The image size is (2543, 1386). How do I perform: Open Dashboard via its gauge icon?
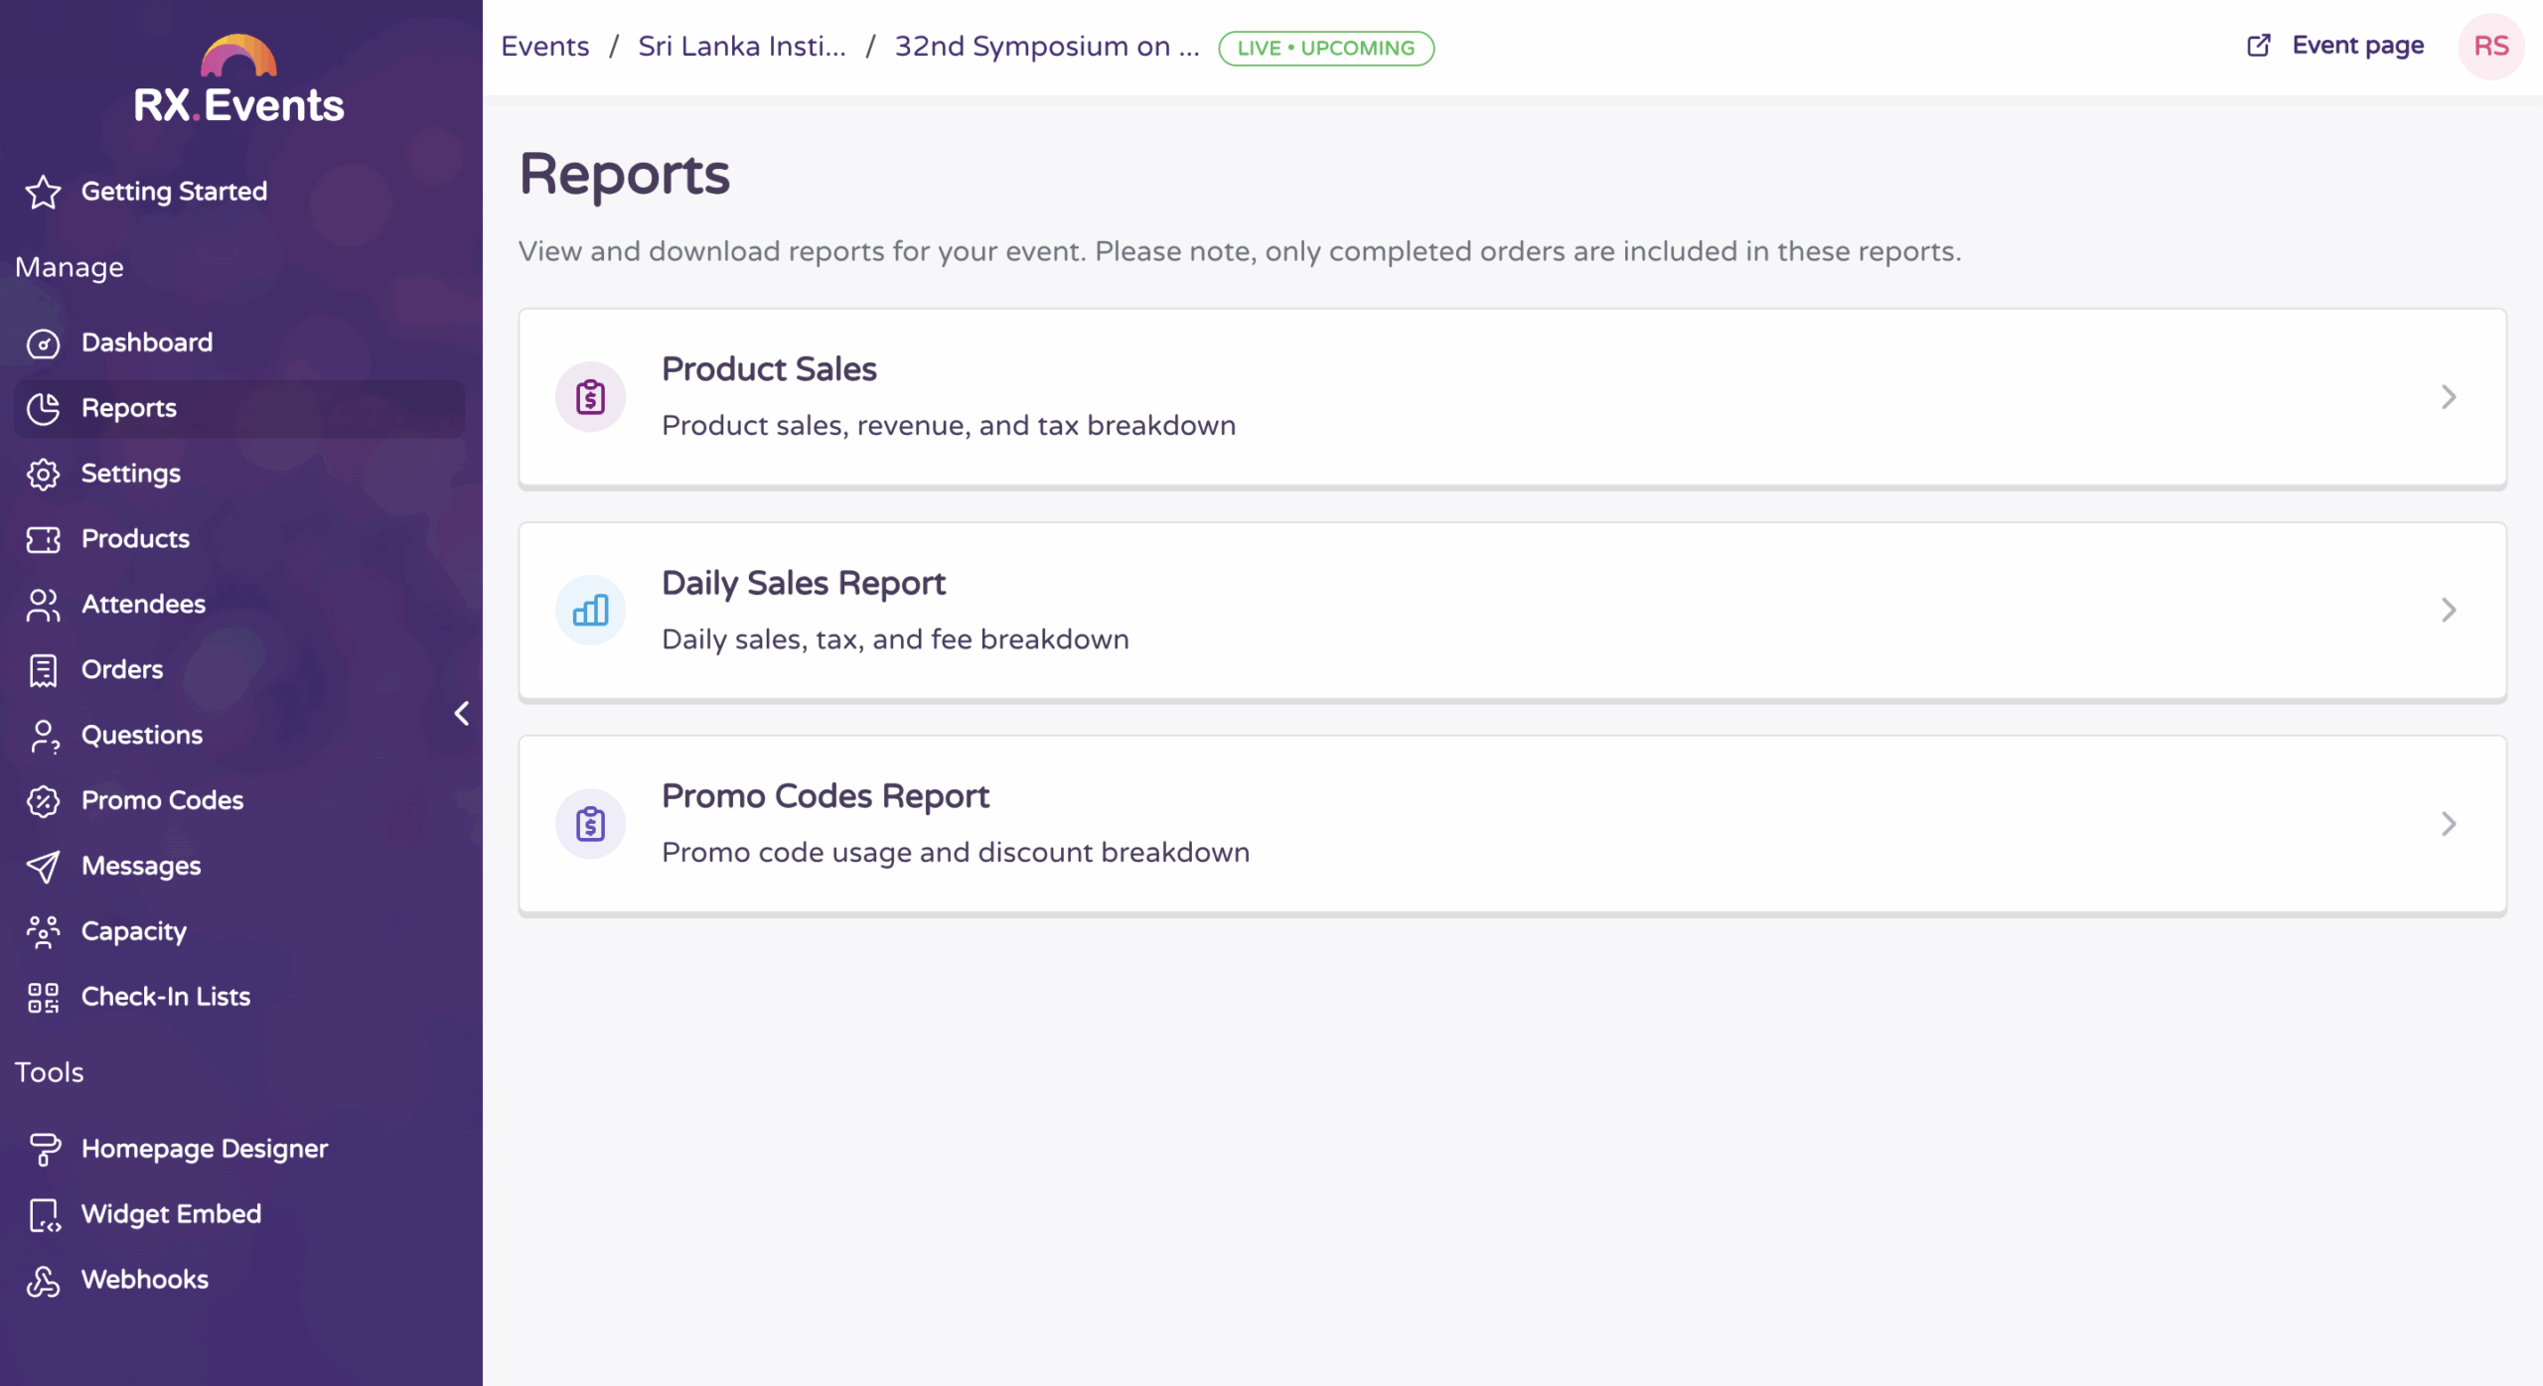(43, 344)
